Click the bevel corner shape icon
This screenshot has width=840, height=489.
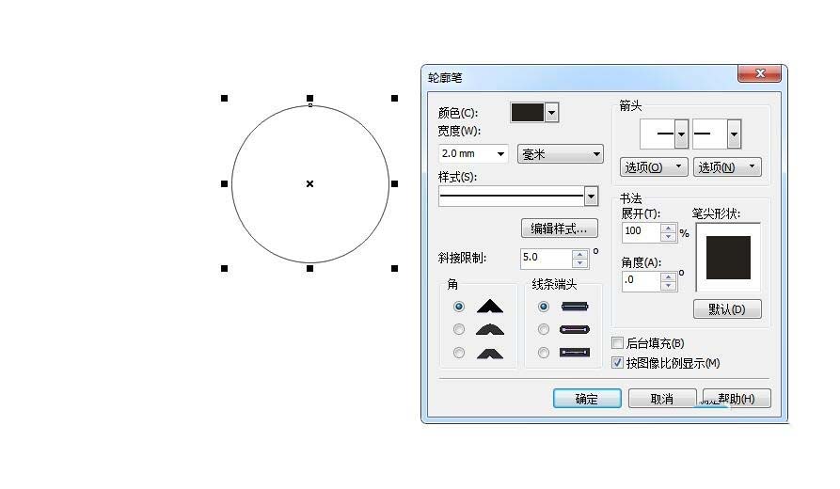coord(490,353)
